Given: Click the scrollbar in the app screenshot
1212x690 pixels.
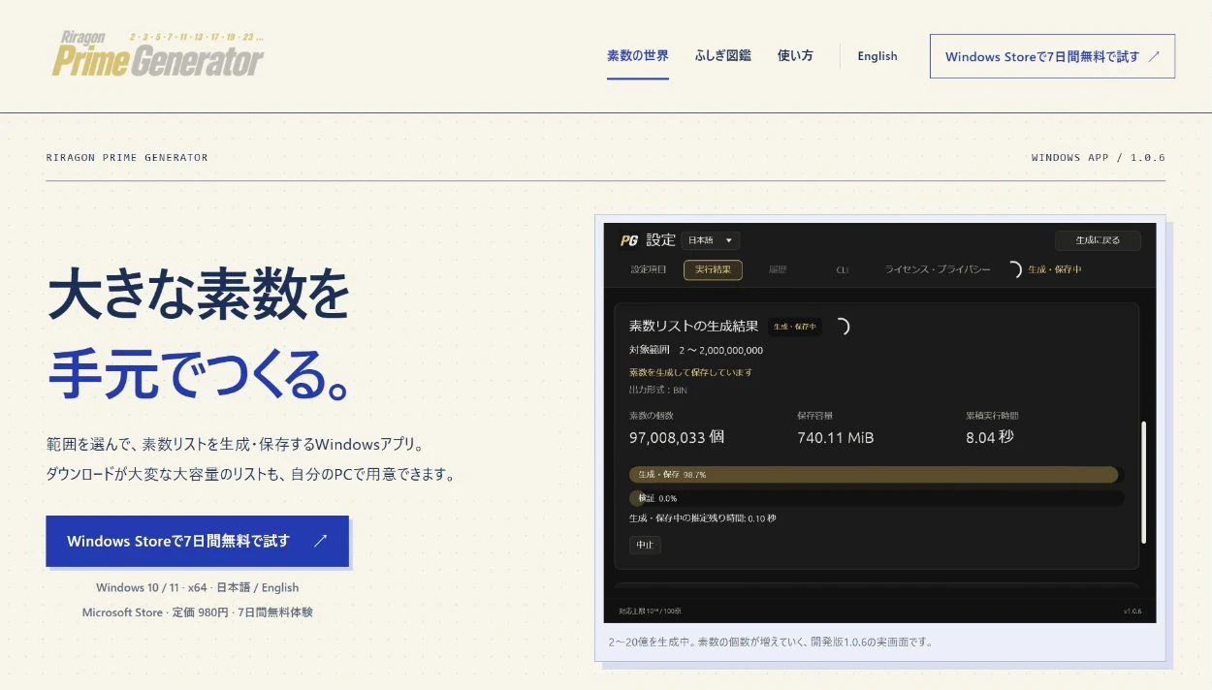Looking at the screenshot, I should coord(1145,482).
